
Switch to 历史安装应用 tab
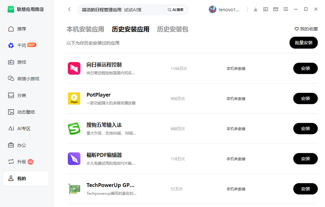131,29
